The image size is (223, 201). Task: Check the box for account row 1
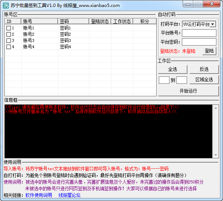coord(8,28)
